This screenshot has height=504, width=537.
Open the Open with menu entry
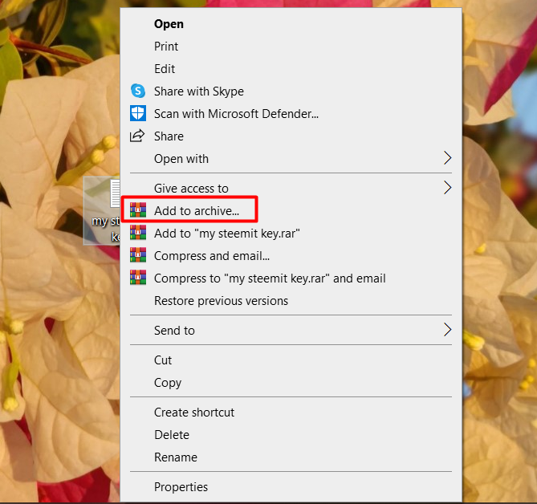tap(291, 159)
